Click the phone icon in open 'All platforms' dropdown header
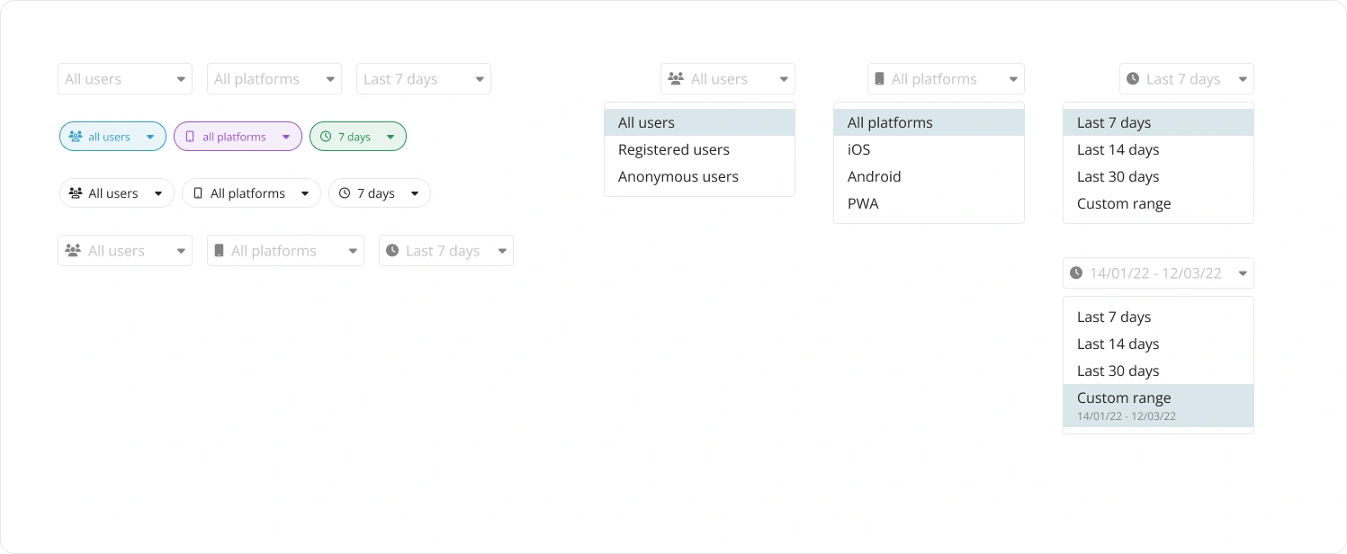Screen dimensions: 1347x554 (879, 79)
